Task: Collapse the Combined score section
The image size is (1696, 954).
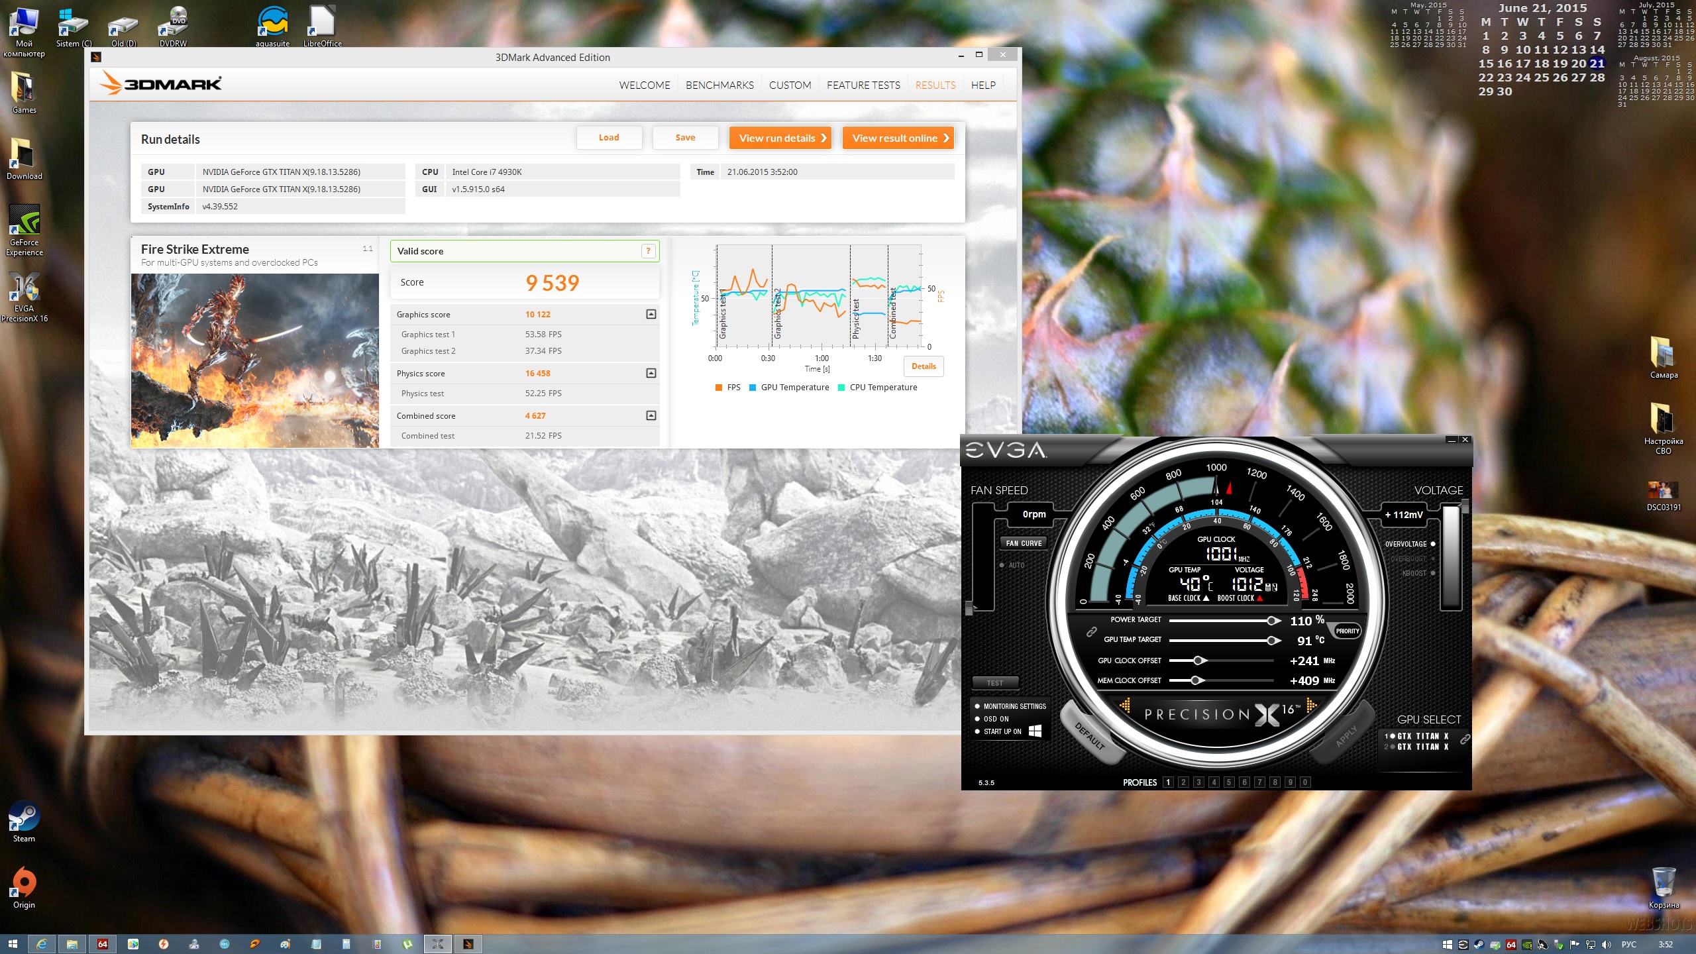Action: point(651,415)
